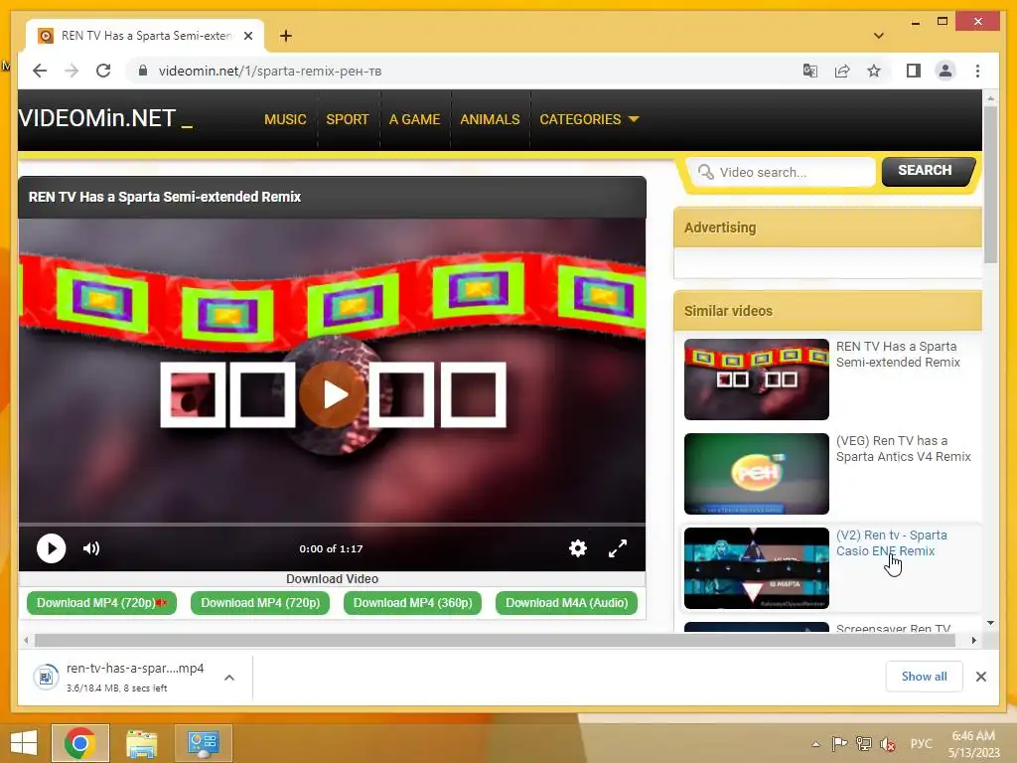
Task: Open the tab search chevron
Action: (x=878, y=36)
